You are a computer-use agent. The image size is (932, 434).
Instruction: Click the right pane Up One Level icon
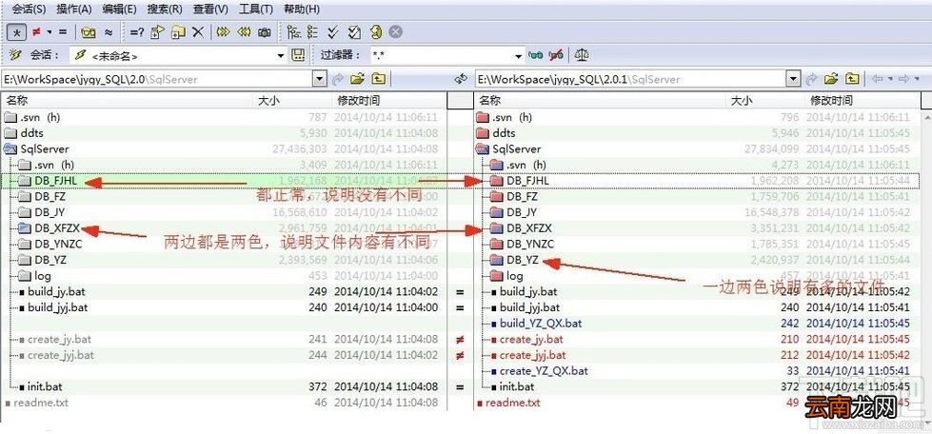click(852, 78)
